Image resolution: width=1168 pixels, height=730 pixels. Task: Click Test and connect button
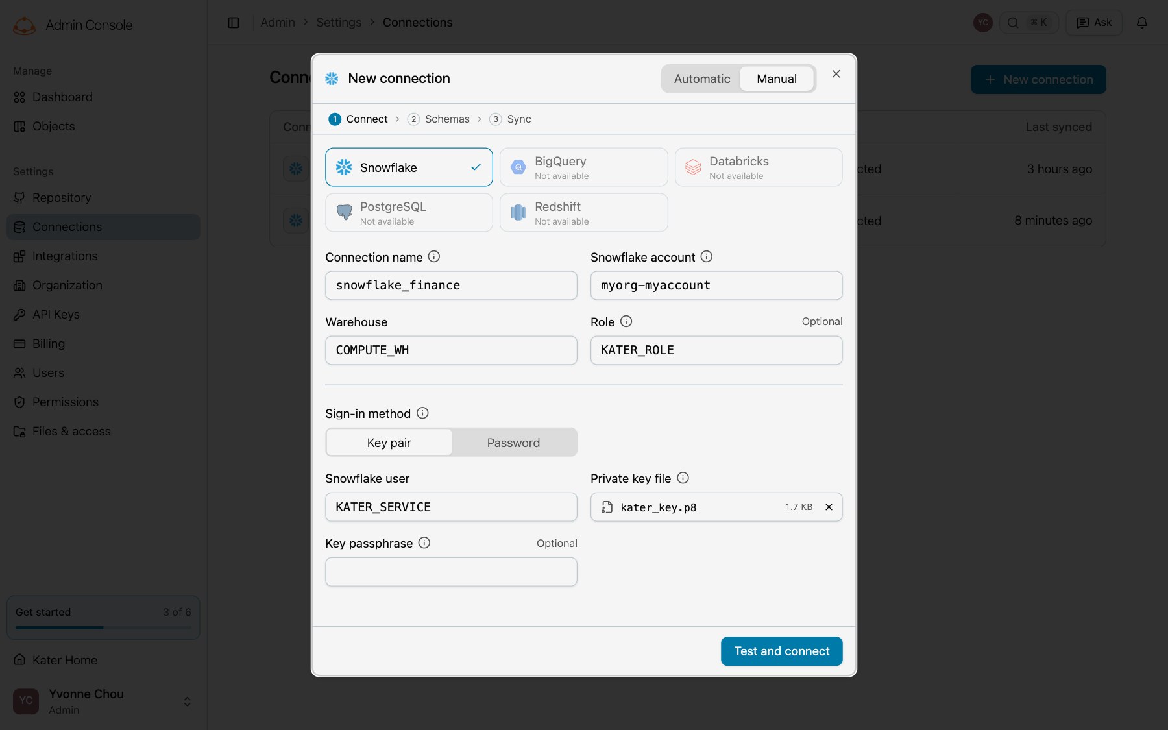pyautogui.click(x=781, y=651)
